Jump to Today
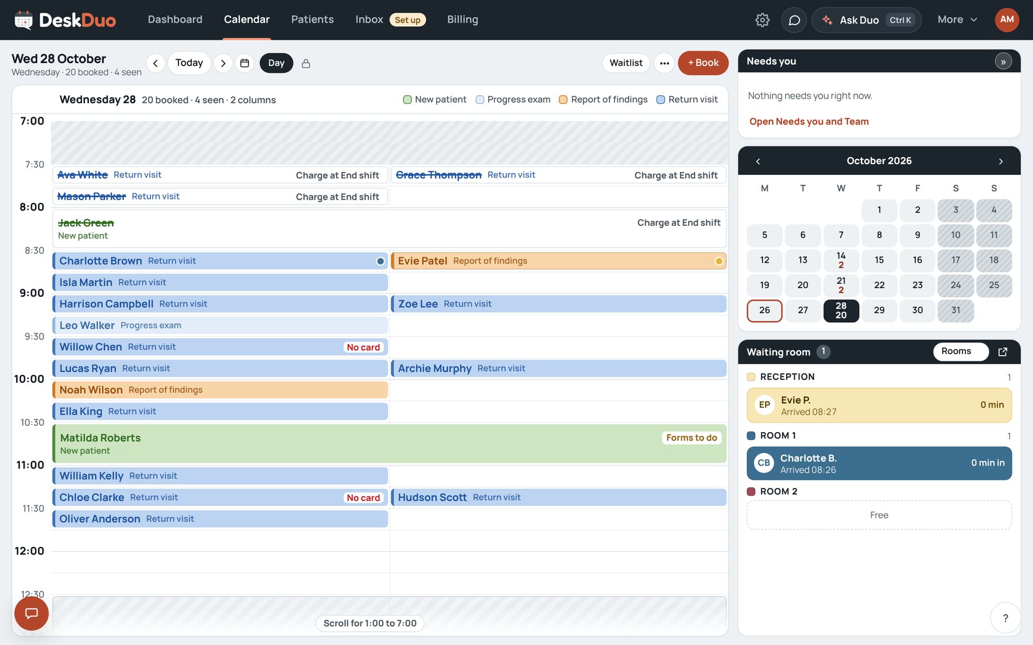Viewport: 1033px width, 645px height. (189, 63)
